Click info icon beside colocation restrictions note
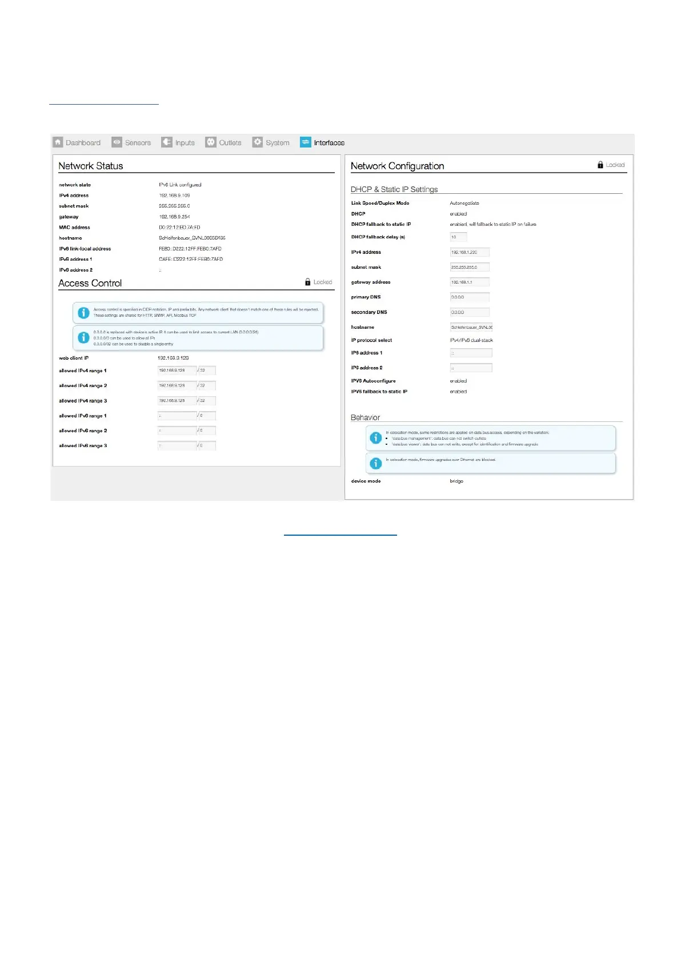 (376, 438)
